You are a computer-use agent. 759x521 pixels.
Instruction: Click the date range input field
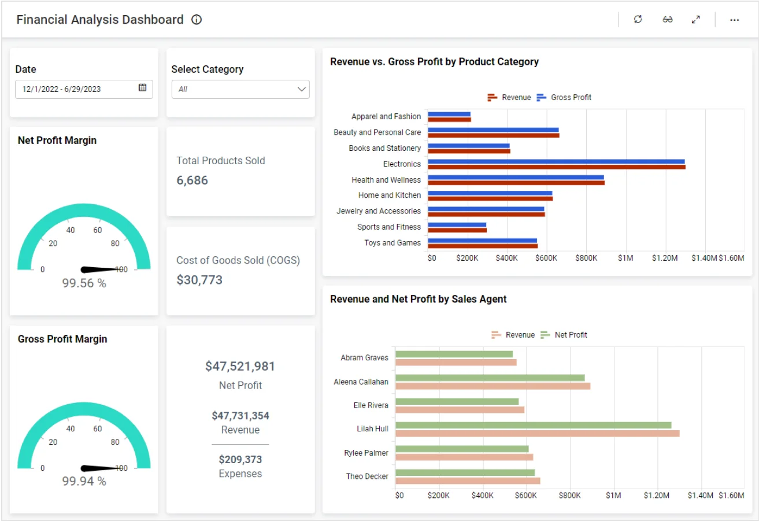click(x=84, y=89)
